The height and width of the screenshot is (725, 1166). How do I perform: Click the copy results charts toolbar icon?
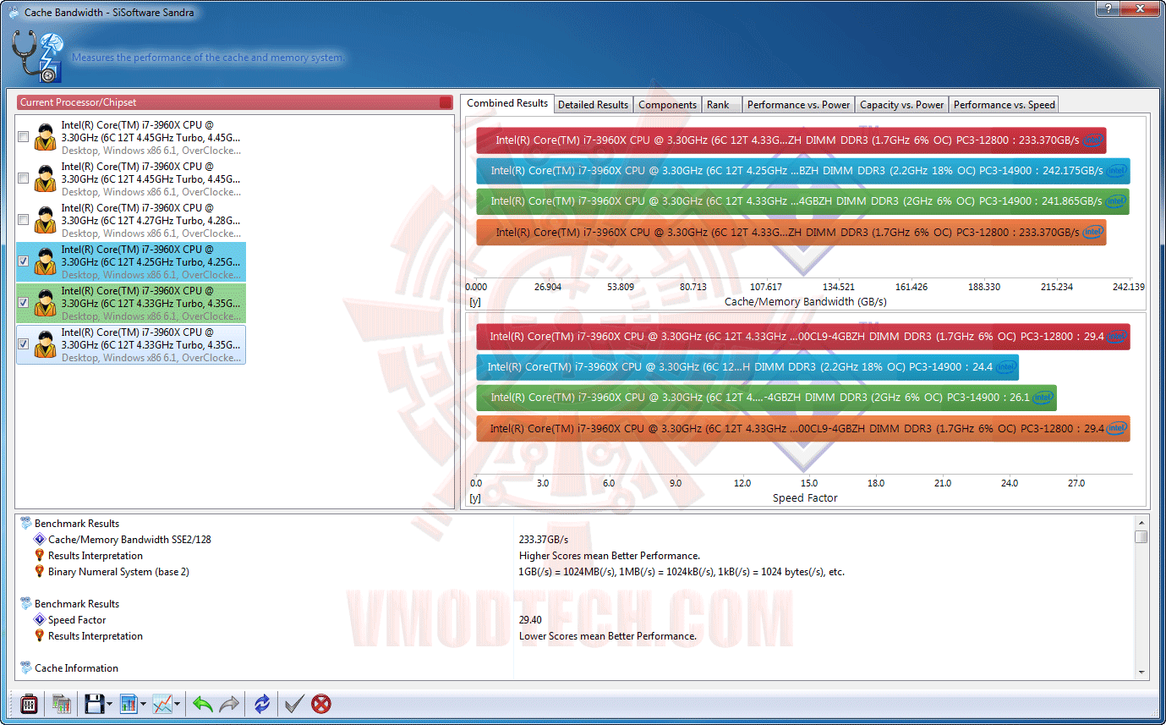(61, 703)
